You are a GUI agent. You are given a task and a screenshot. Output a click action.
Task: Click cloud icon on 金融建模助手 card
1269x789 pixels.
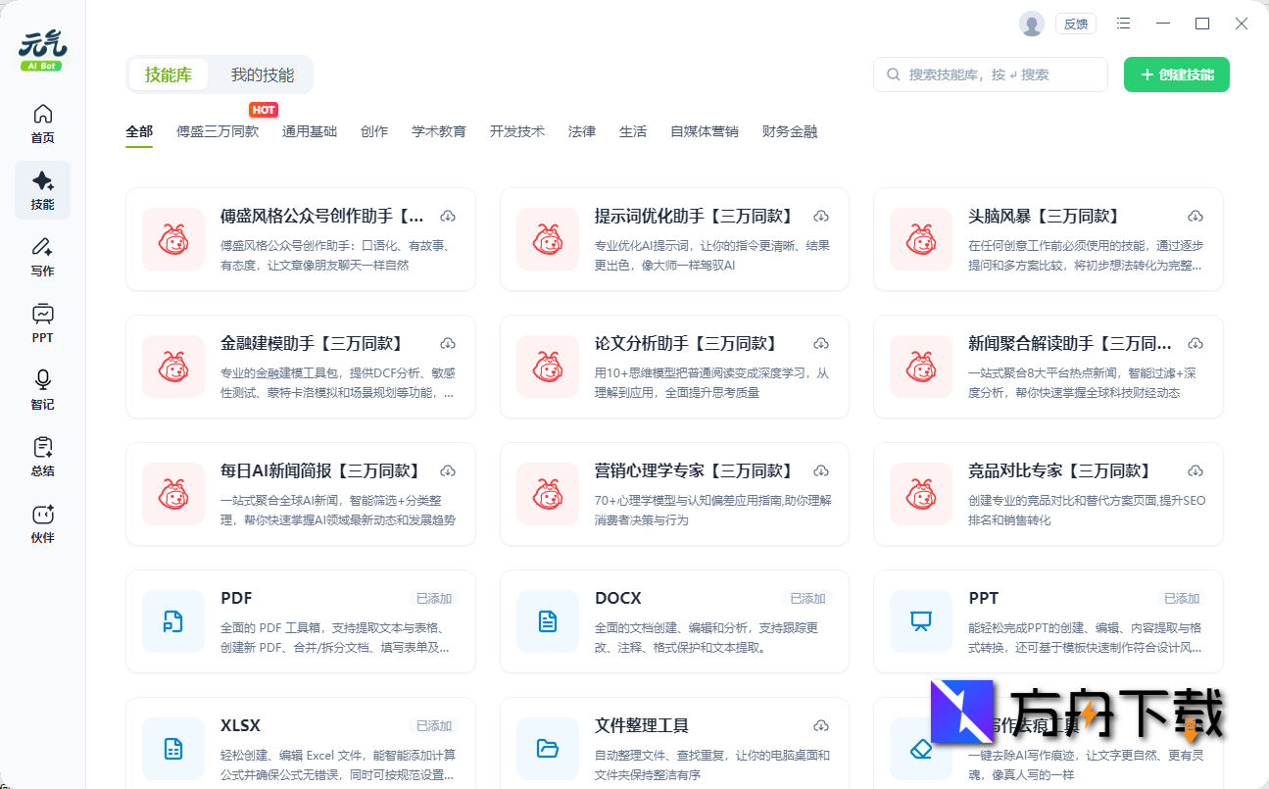point(448,343)
